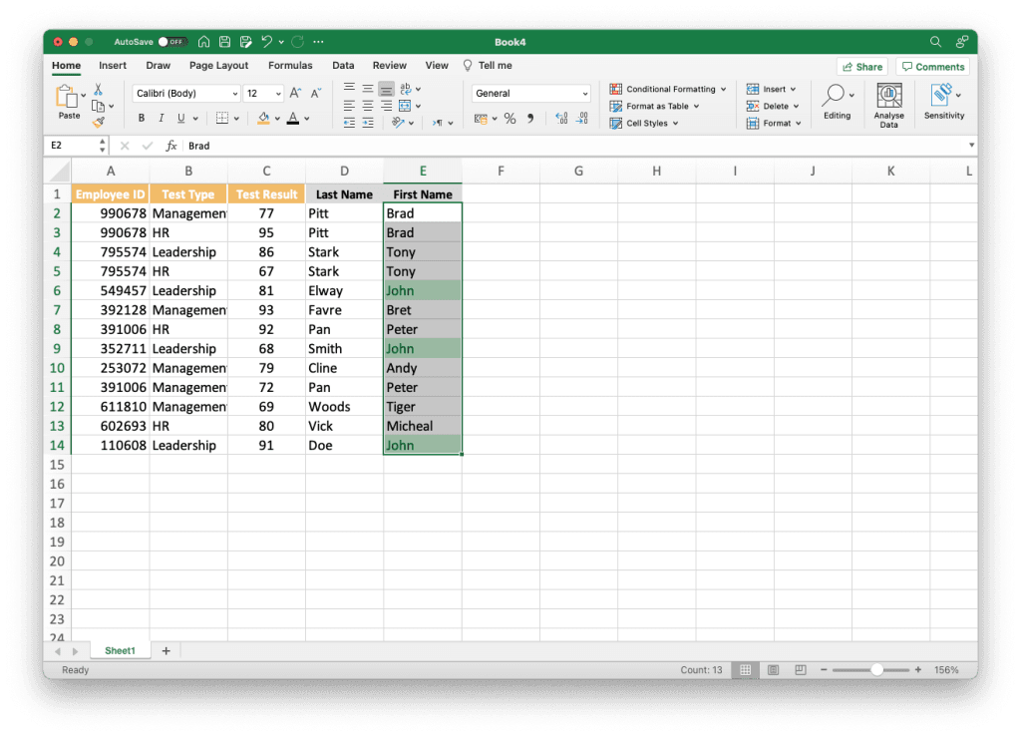Click the Insert Function fx icon
Image resolution: width=1021 pixels, height=736 pixels.
[x=171, y=146]
